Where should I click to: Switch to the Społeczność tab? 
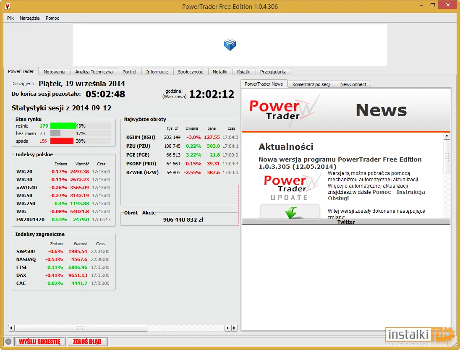coord(191,72)
